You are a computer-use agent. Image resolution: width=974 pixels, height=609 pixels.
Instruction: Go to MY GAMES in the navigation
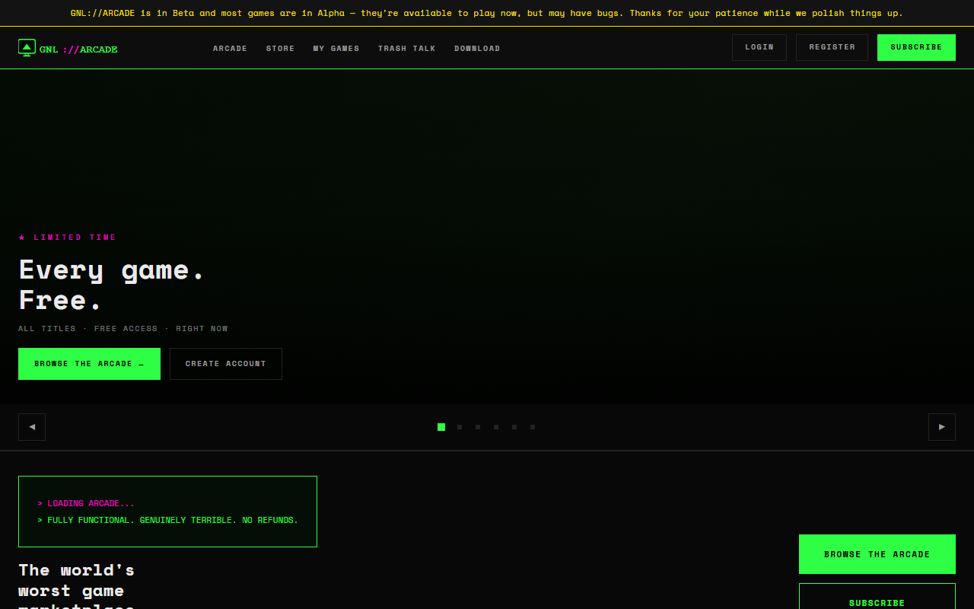(x=336, y=49)
